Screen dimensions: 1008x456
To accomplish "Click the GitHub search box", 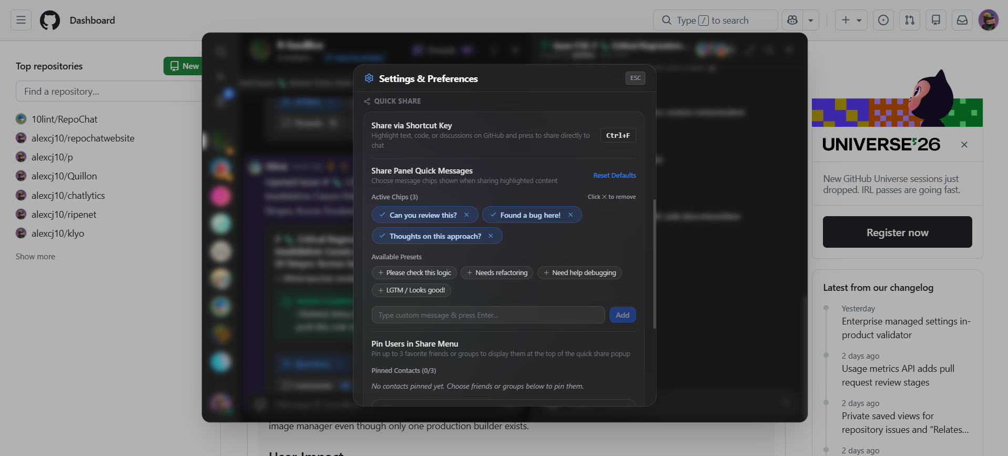I will (x=715, y=20).
